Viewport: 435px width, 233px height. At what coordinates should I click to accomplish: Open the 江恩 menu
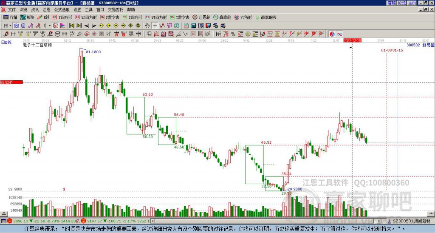click(46, 10)
